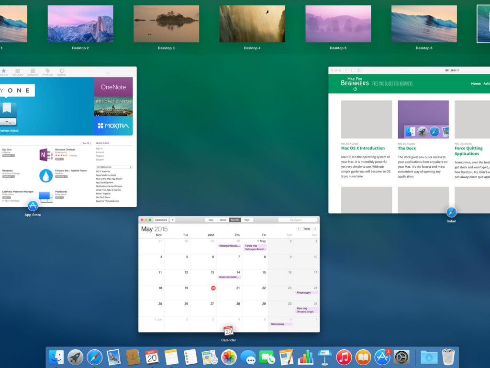Click the Calendars button in Calendar toolbar

161,220
